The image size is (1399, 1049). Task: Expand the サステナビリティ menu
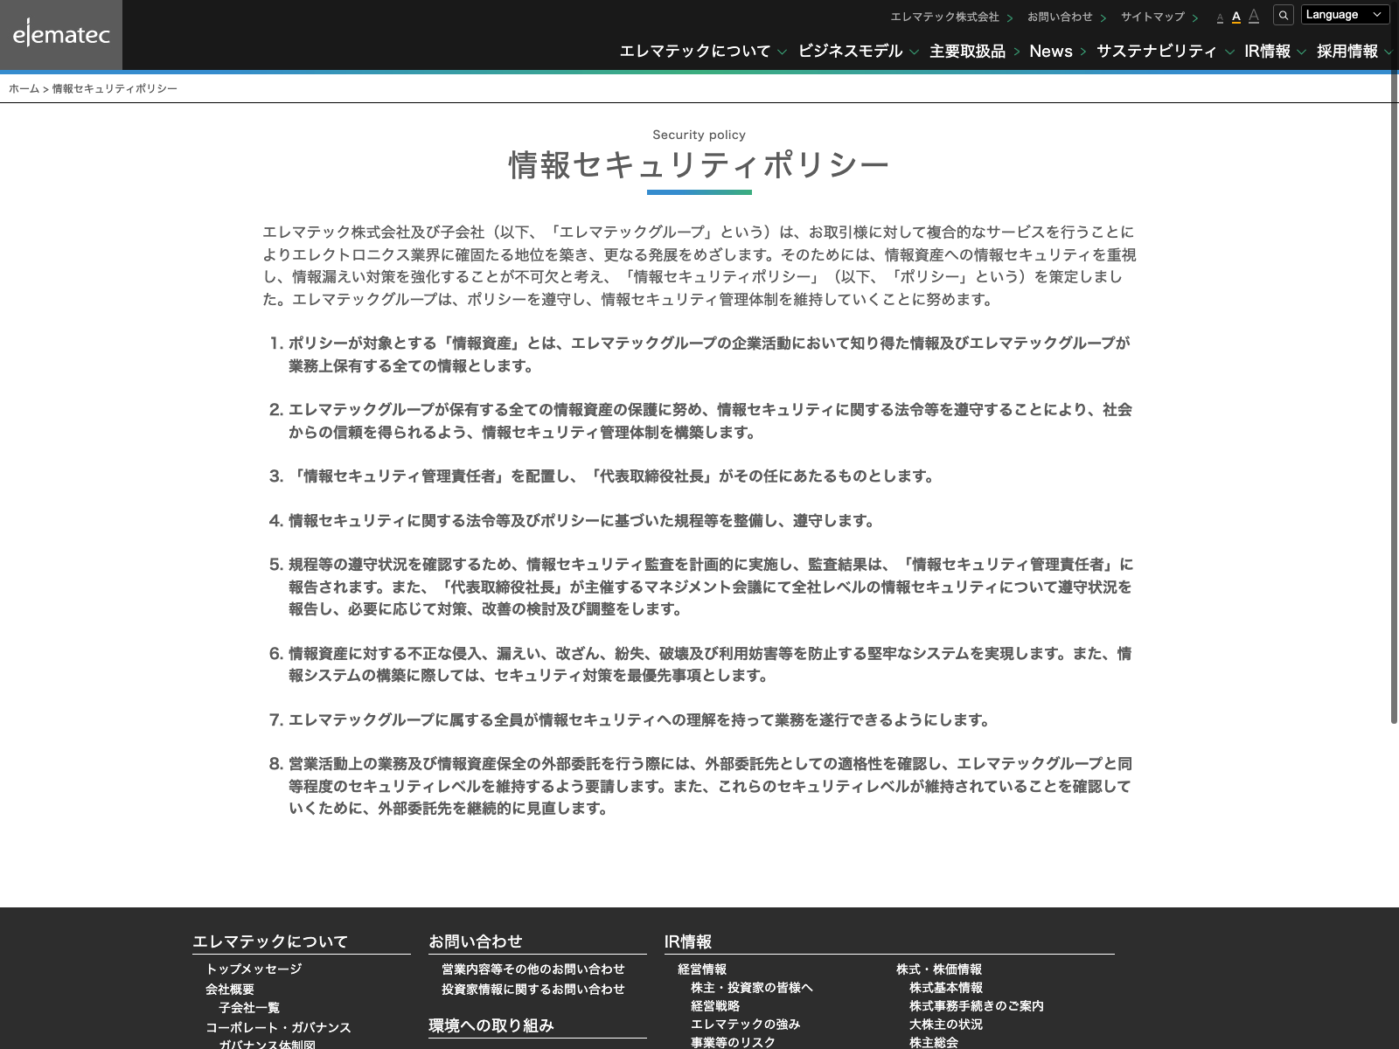1164,52
